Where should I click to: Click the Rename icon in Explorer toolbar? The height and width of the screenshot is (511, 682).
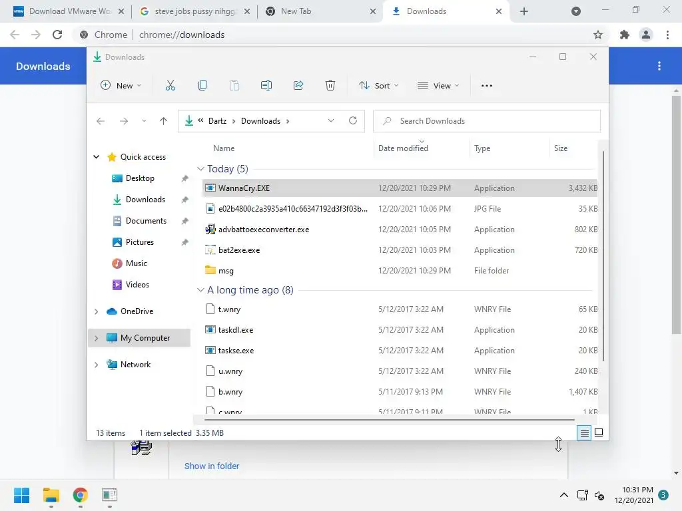[266, 86]
